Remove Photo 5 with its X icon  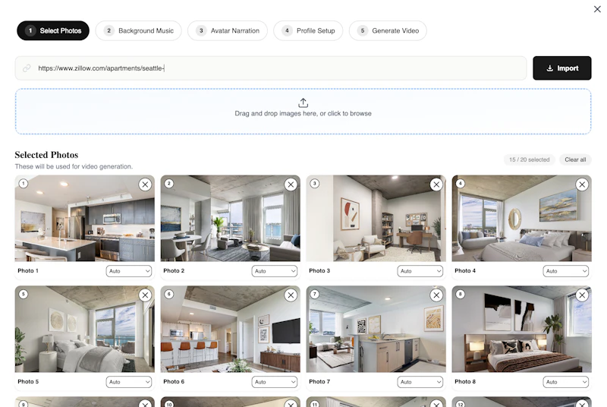[x=145, y=295]
